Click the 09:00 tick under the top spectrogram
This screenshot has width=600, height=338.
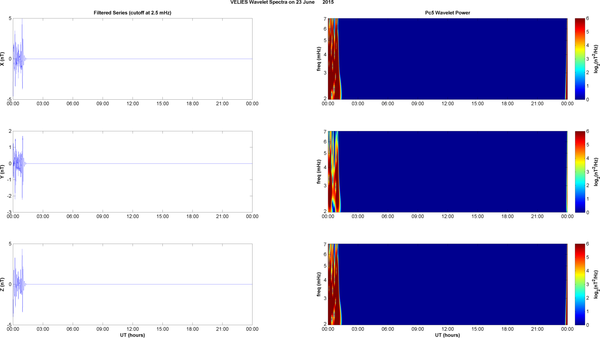418,104
